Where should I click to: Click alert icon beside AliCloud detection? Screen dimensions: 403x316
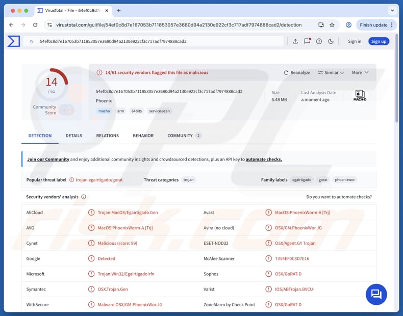pos(91,213)
